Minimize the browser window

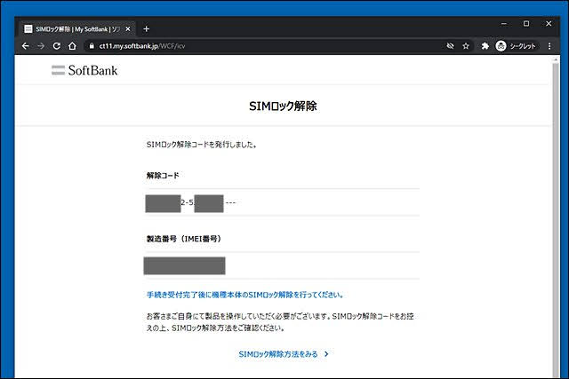[x=504, y=24]
